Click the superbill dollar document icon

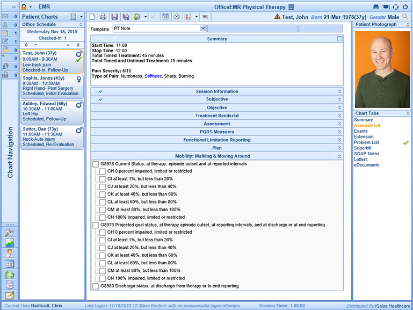pos(5,33)
